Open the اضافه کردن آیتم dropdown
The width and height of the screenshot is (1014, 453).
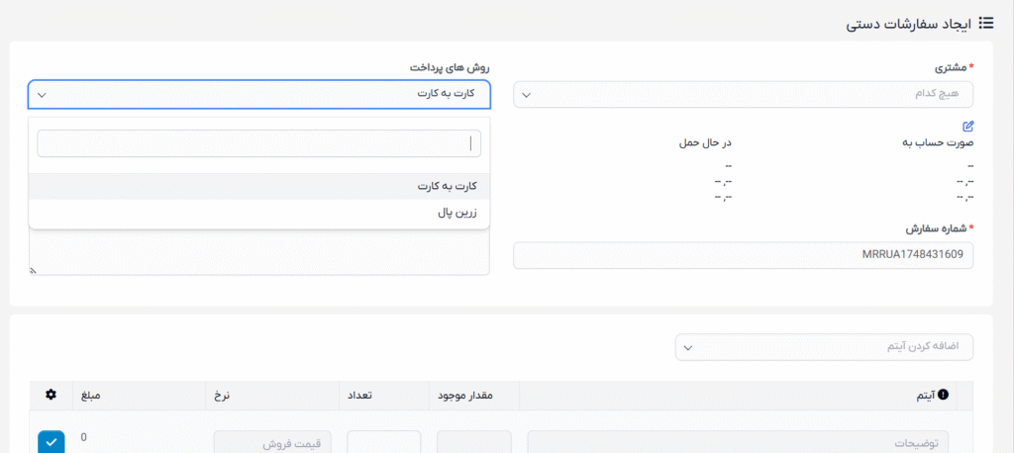click(824, 347)
